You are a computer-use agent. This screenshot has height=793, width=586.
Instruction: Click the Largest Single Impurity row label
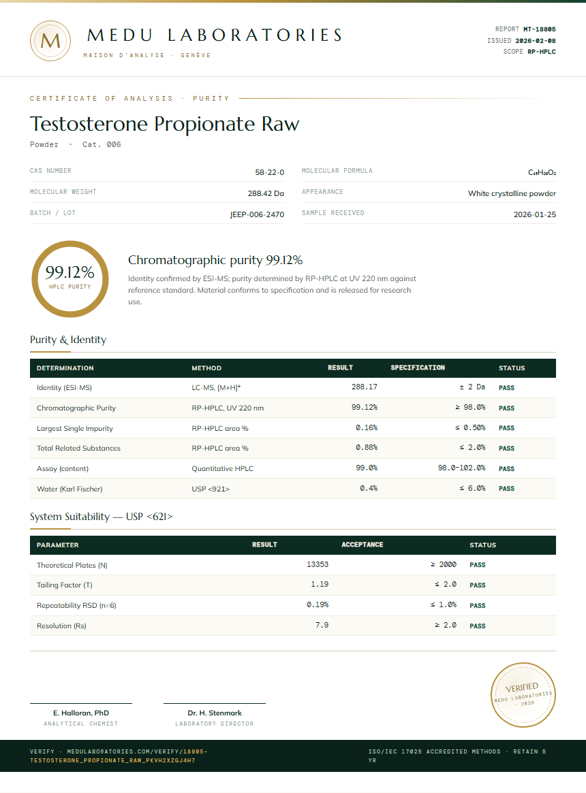[75, 428]
